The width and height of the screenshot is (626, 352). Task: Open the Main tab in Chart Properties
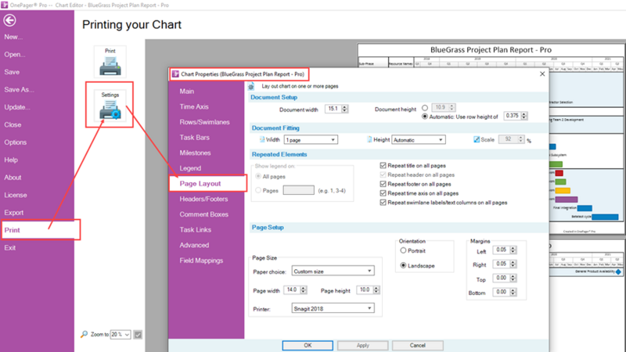(187, 92)
